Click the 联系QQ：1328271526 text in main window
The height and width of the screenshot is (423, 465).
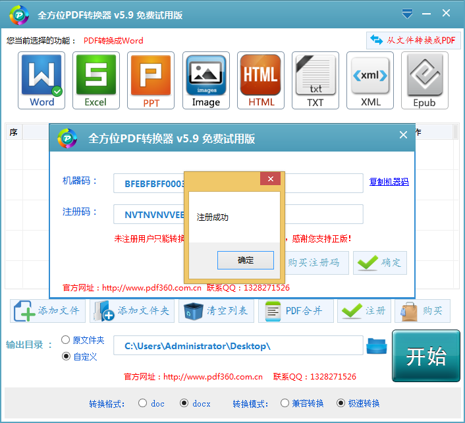[x=315, y=377]
